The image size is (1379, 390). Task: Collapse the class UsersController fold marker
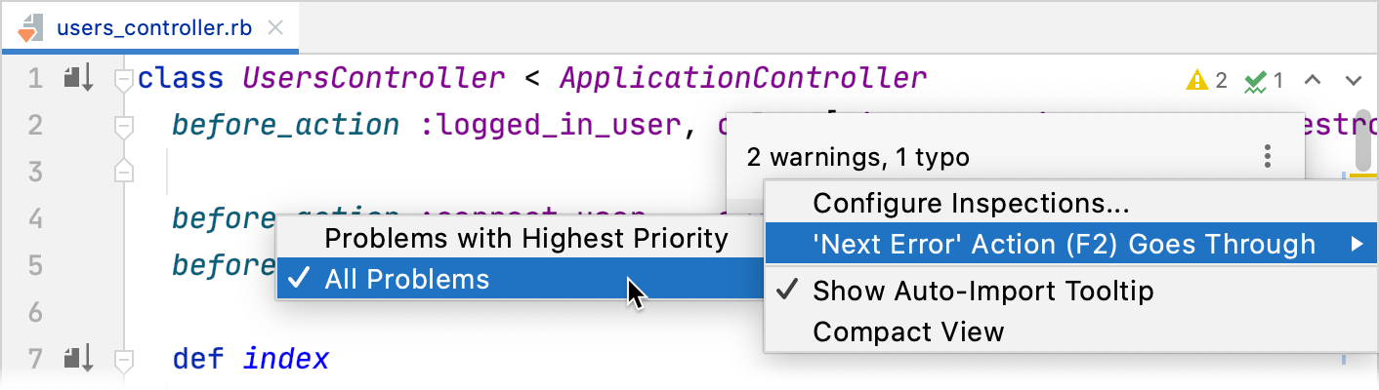tap(123, 78)
